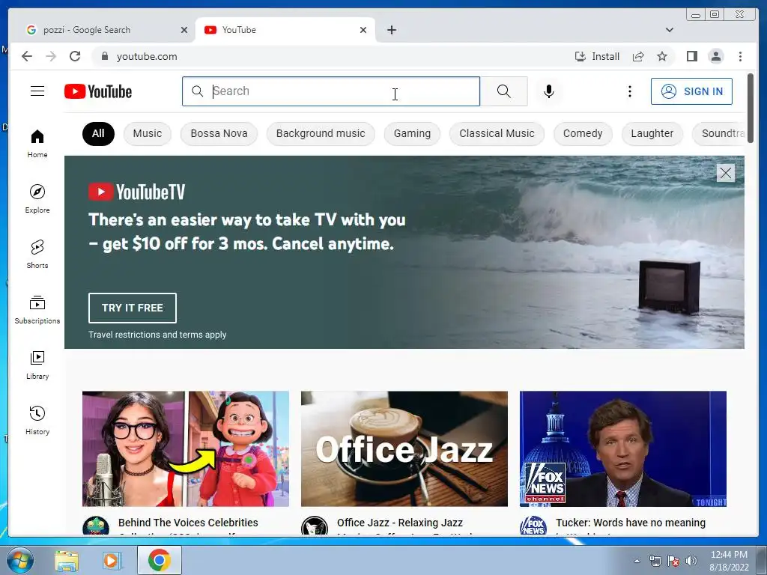This screenshot has height=575, width=767.
Task: Open Shorts in sidebar
Action: tap(37, 255)
